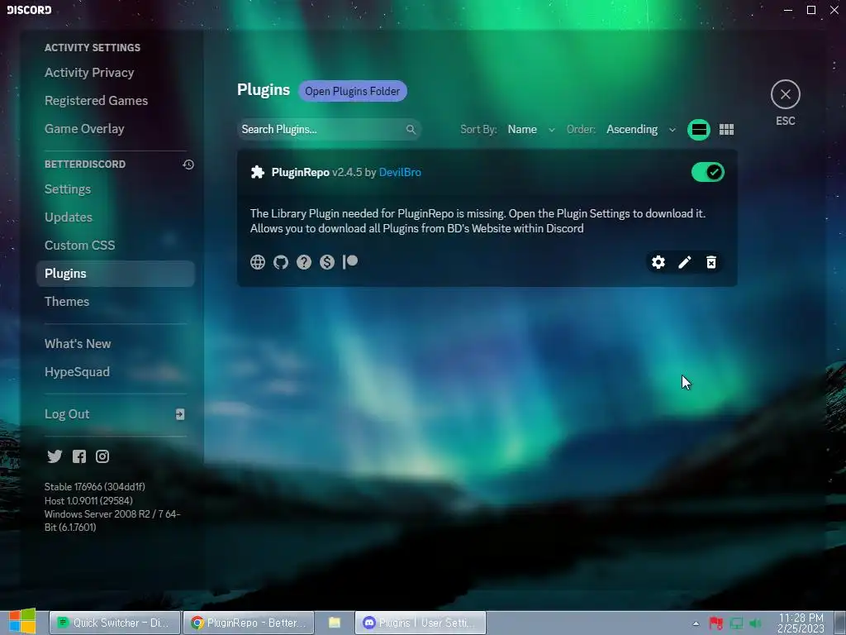Click PluginRepo support question mark icon

(304, 262)
